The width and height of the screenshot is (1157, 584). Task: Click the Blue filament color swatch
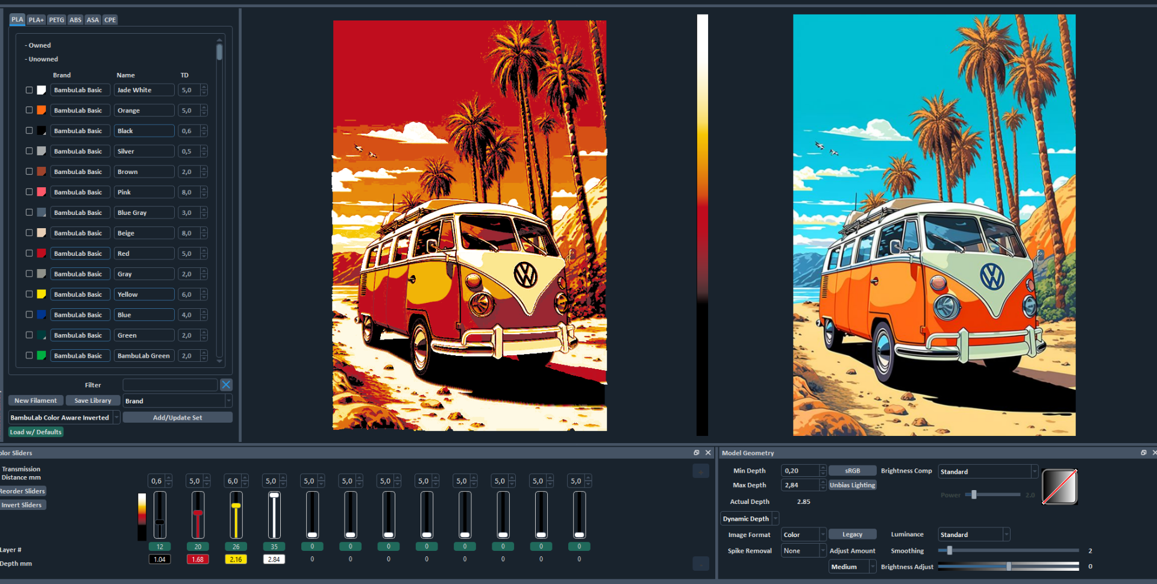42,315
